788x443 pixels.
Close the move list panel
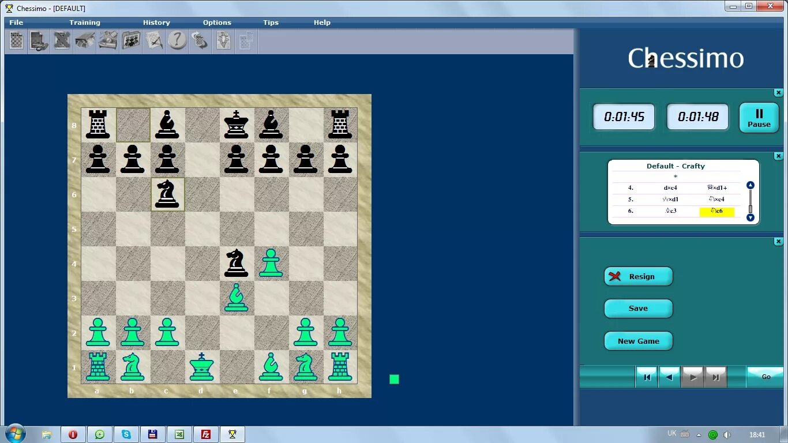click(778, 156)
